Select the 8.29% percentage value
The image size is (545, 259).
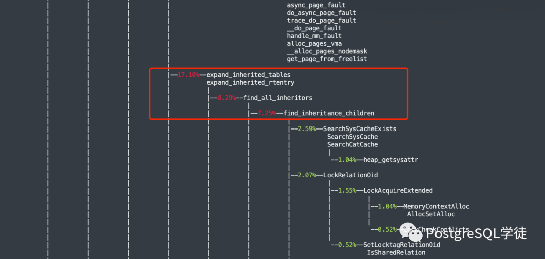227,98
